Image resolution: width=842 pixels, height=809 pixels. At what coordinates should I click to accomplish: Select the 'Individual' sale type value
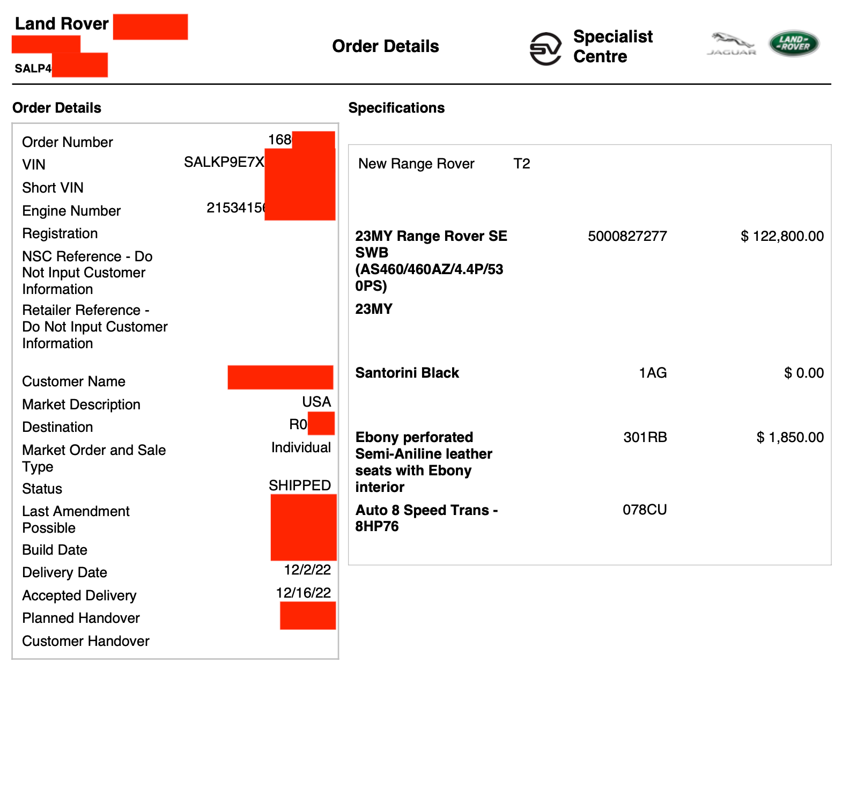(x=301, y=447)
